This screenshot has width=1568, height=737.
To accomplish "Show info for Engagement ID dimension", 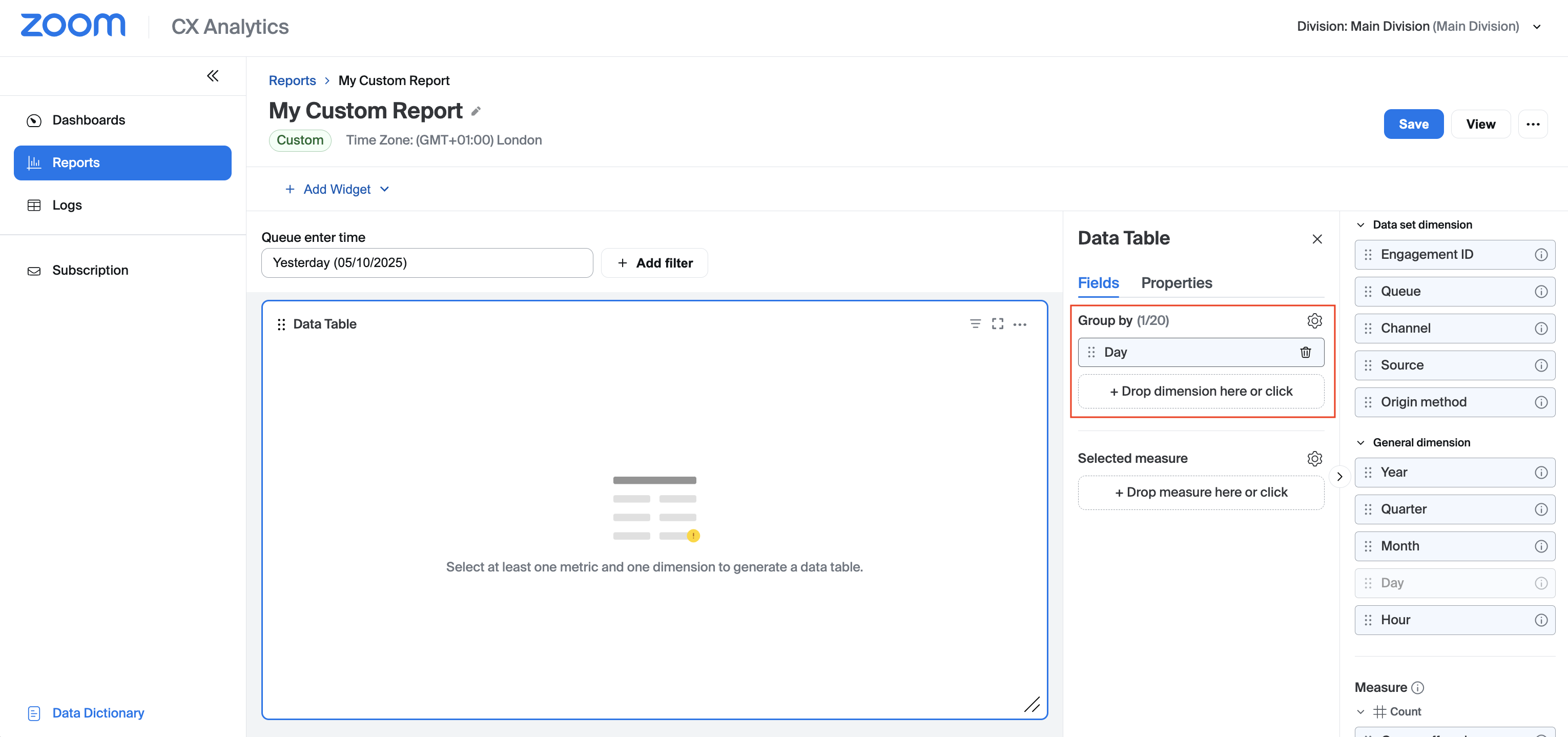I will pyautogui.click(x=1541, y=255).
